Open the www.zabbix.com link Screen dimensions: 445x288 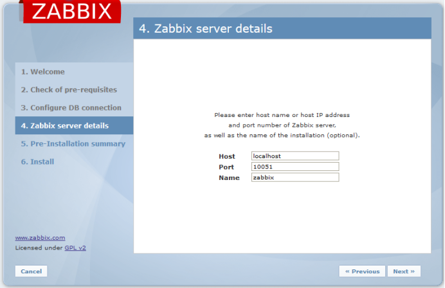click(x=40, y=238)
